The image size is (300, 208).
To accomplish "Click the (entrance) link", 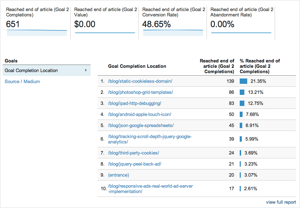I will click(118, 175).
